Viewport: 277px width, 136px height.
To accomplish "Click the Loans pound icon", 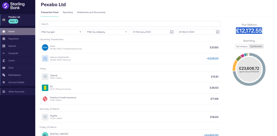I will (4, 60).
